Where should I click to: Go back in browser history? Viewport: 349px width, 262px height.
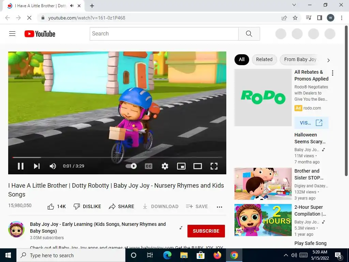7,18
